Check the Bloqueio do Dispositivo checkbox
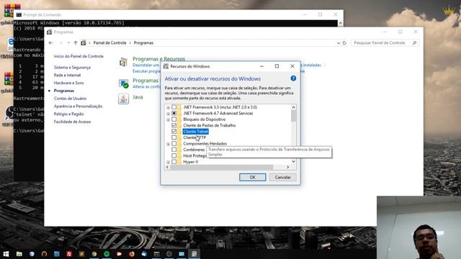461x259 pixels. pyautogui.click(x=174, y=119)
